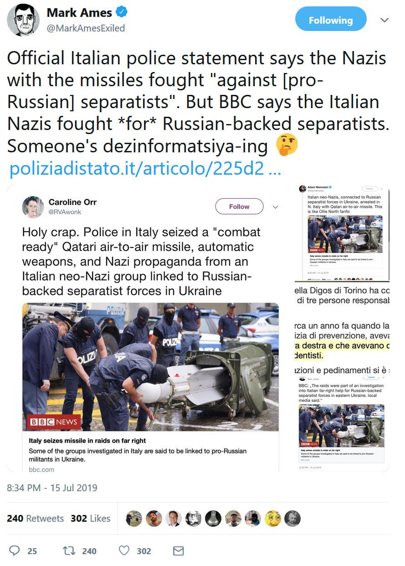Open the 302 Likes list
The image size is (405, 566).
pos(91,519)
